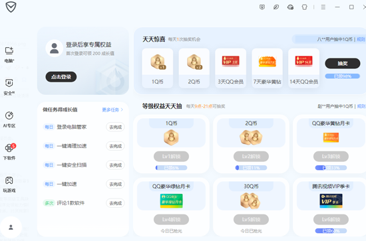The image size is (366, 241).
Task: Select the 14天QQ会员 prize card
Action: pos(303,68)
